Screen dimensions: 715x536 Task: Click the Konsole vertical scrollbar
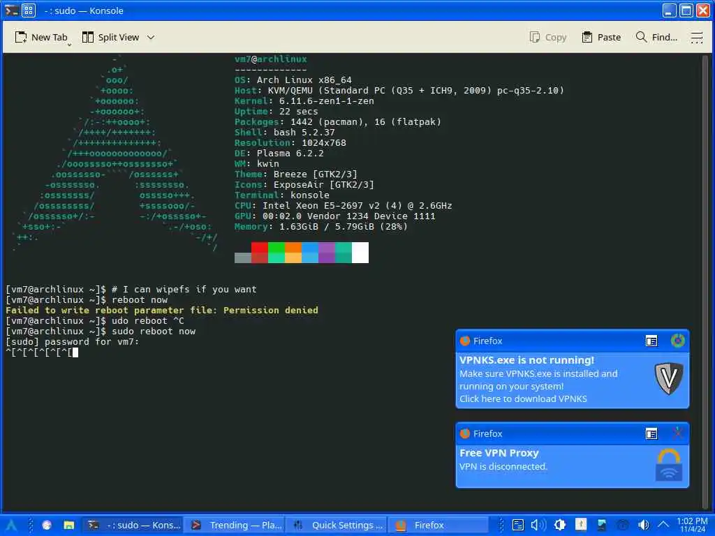706,282
